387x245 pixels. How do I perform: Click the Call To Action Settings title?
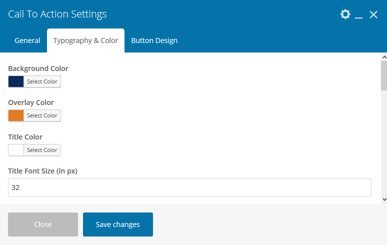point(57,14)
